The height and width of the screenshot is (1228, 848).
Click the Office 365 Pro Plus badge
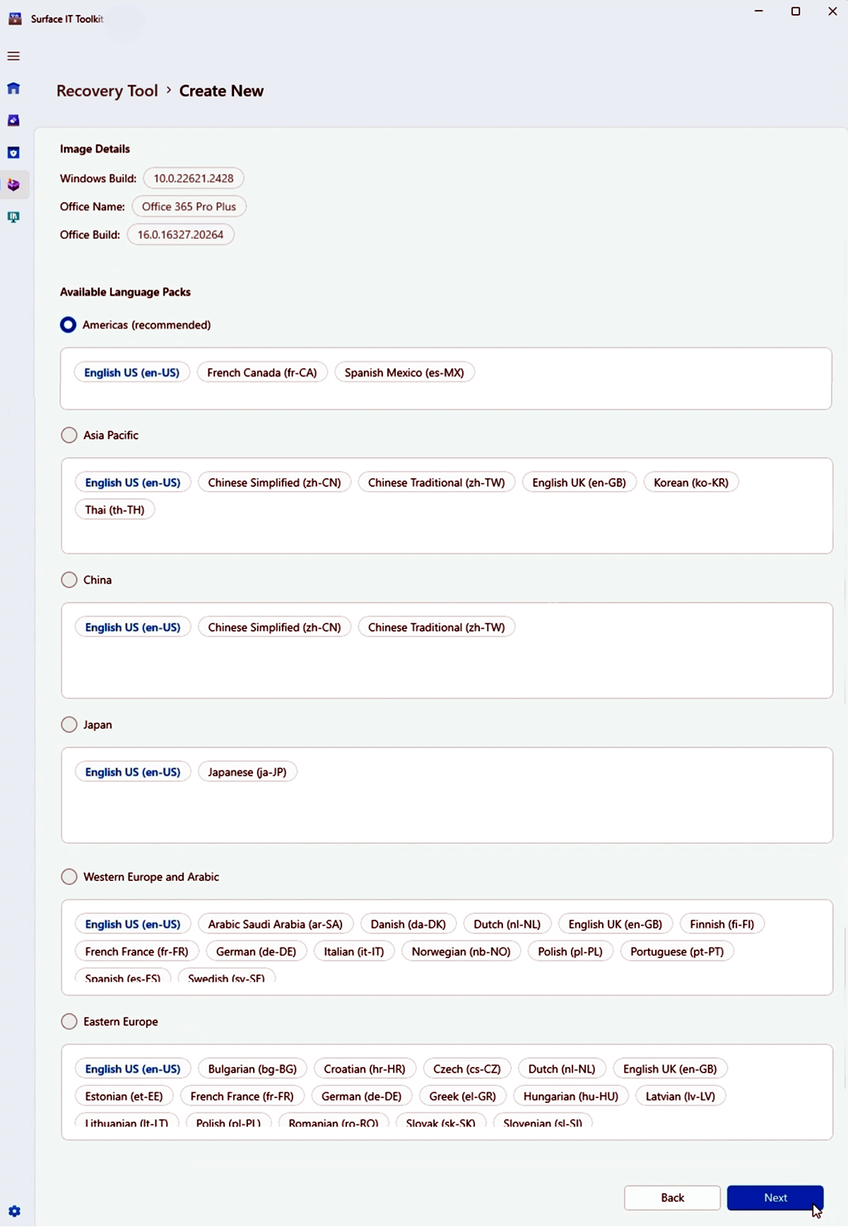pyautogui.click(x=189, y=206)
